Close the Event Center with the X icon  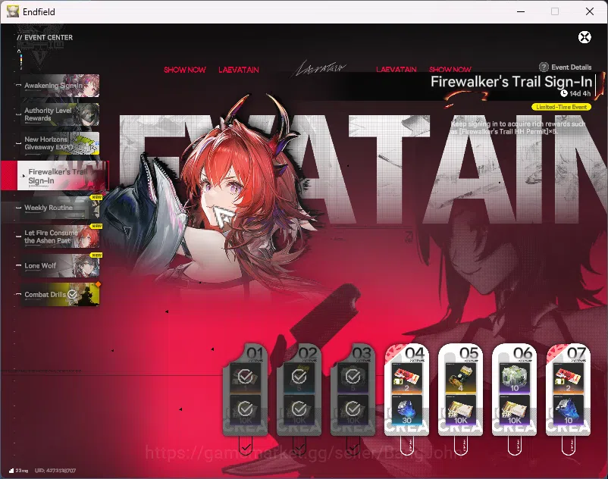pyautogui.click(x=584, y=37)
